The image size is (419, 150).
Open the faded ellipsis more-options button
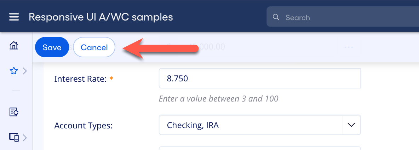349,47
